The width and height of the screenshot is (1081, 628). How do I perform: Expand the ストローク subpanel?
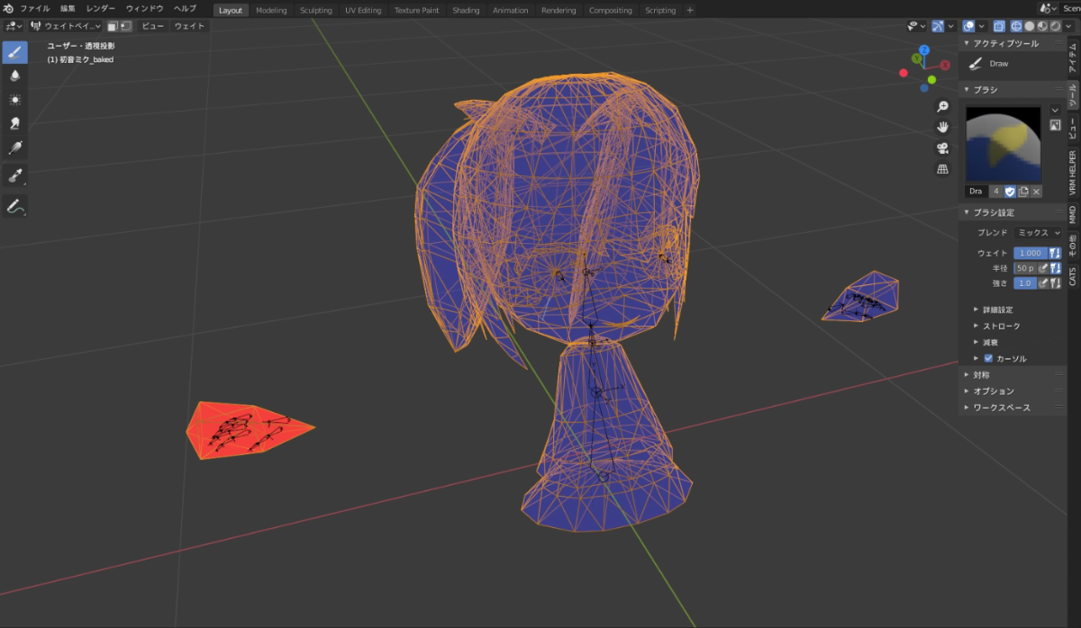click(x=1001, y=326)
